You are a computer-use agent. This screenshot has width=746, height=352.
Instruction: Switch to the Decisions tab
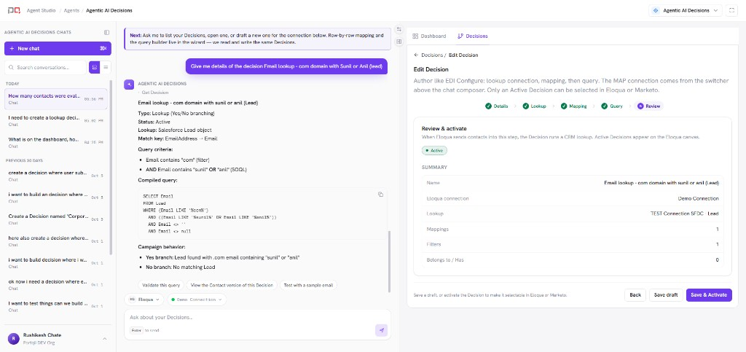click(x=472, y=36)
